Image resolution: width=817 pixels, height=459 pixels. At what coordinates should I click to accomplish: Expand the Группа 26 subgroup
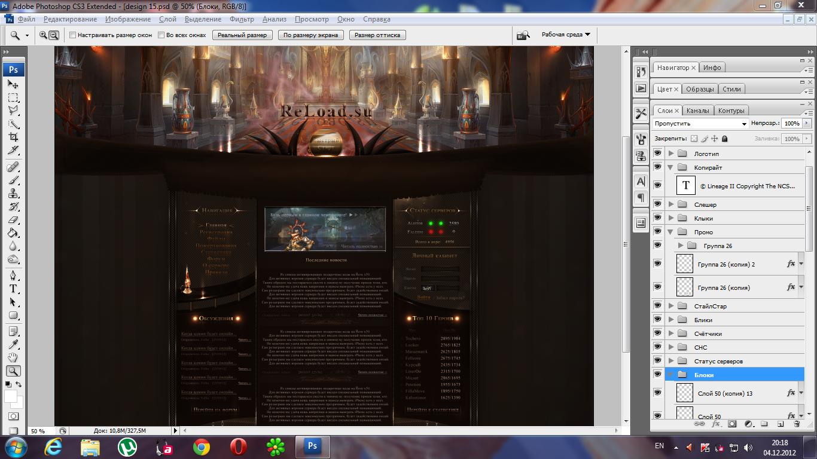[x=681, y=246]
